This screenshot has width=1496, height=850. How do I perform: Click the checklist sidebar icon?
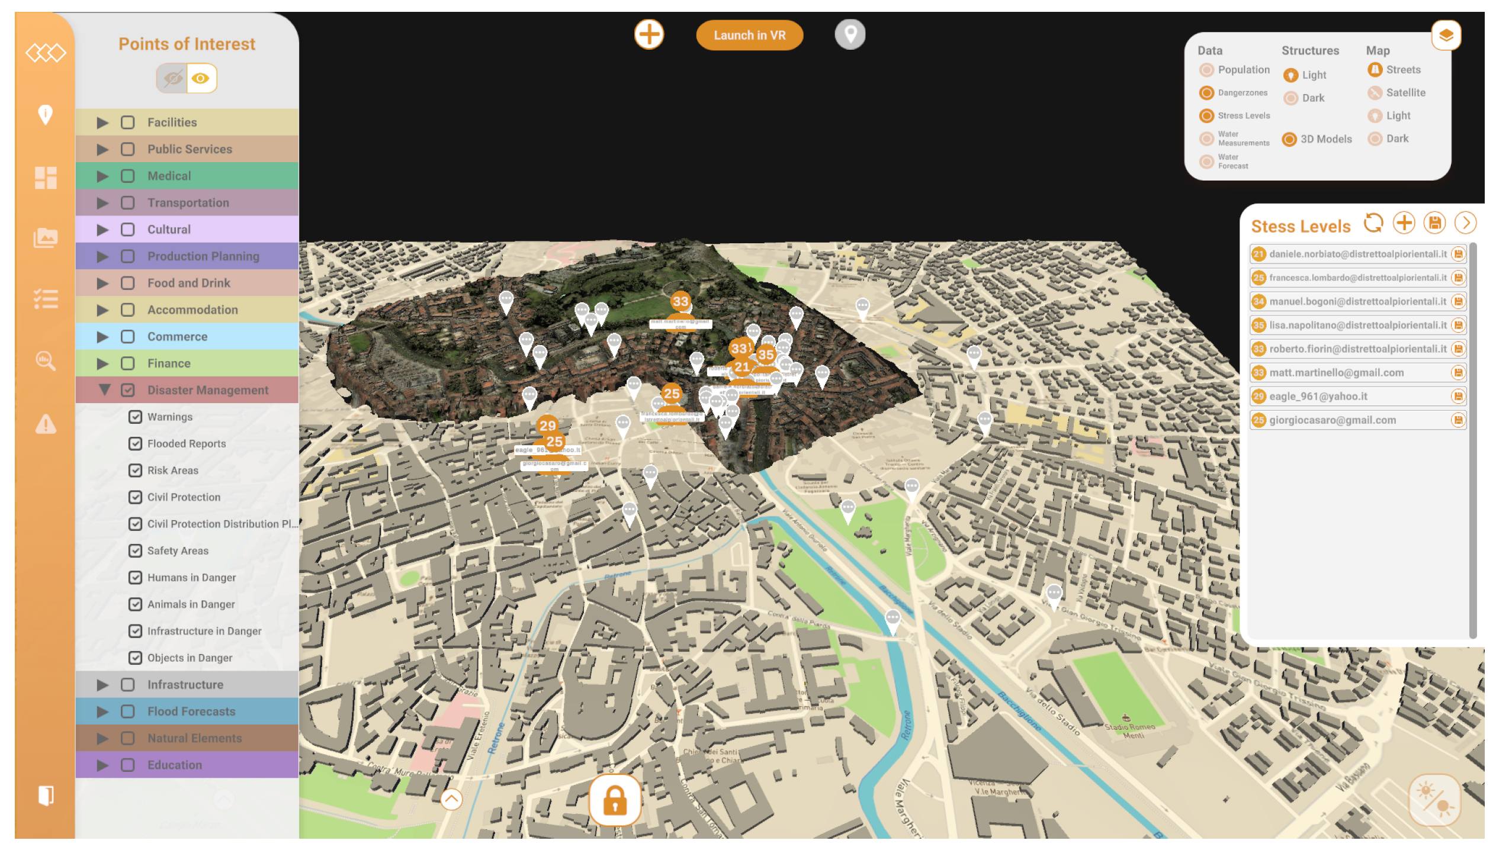point(46,299)
